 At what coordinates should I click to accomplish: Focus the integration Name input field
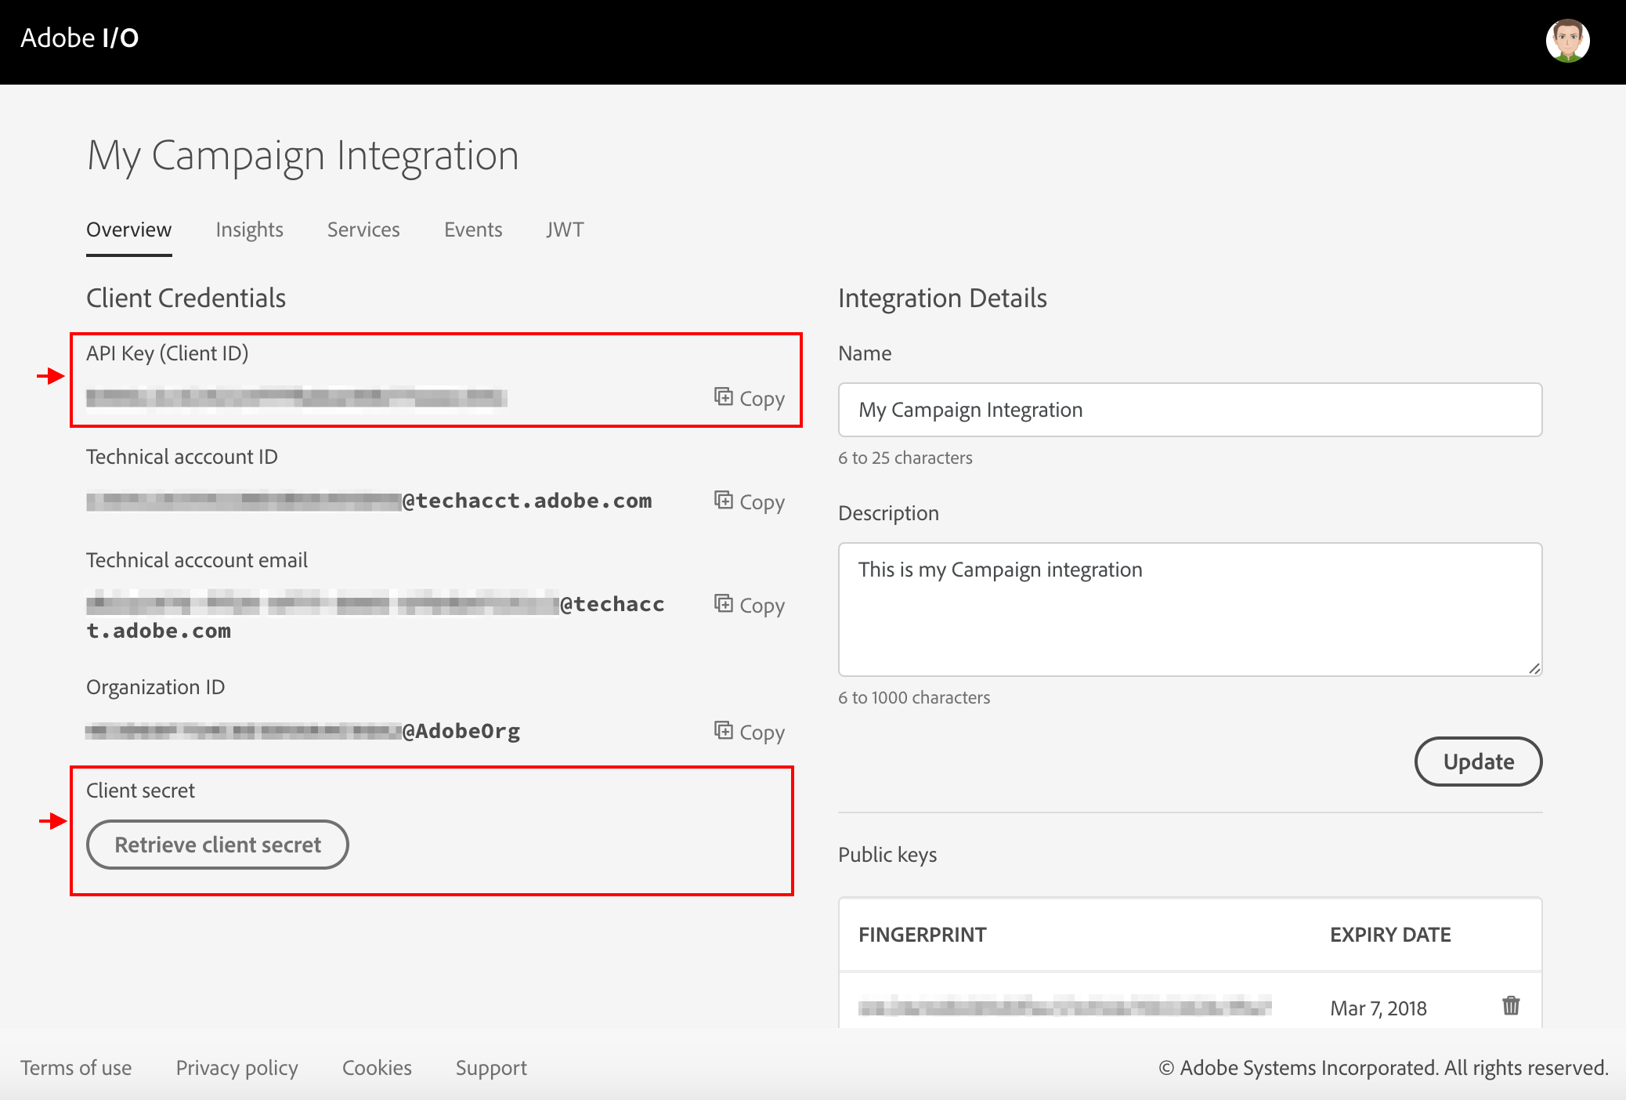click(1190, 410)
